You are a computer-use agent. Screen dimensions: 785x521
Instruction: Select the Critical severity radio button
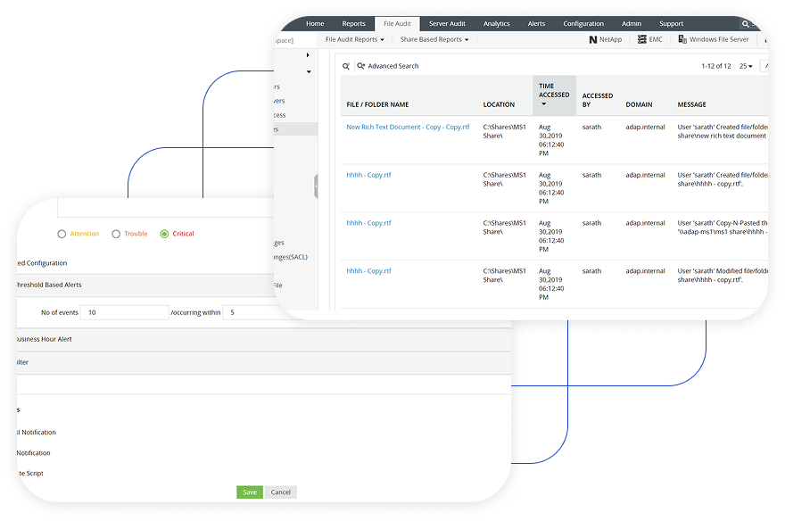pyautogui.click(x=164, y=234)
